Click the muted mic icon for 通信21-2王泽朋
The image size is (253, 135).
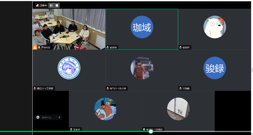click(35, 88)
